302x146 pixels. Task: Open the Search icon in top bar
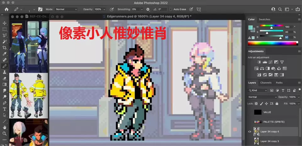(280, 9)
